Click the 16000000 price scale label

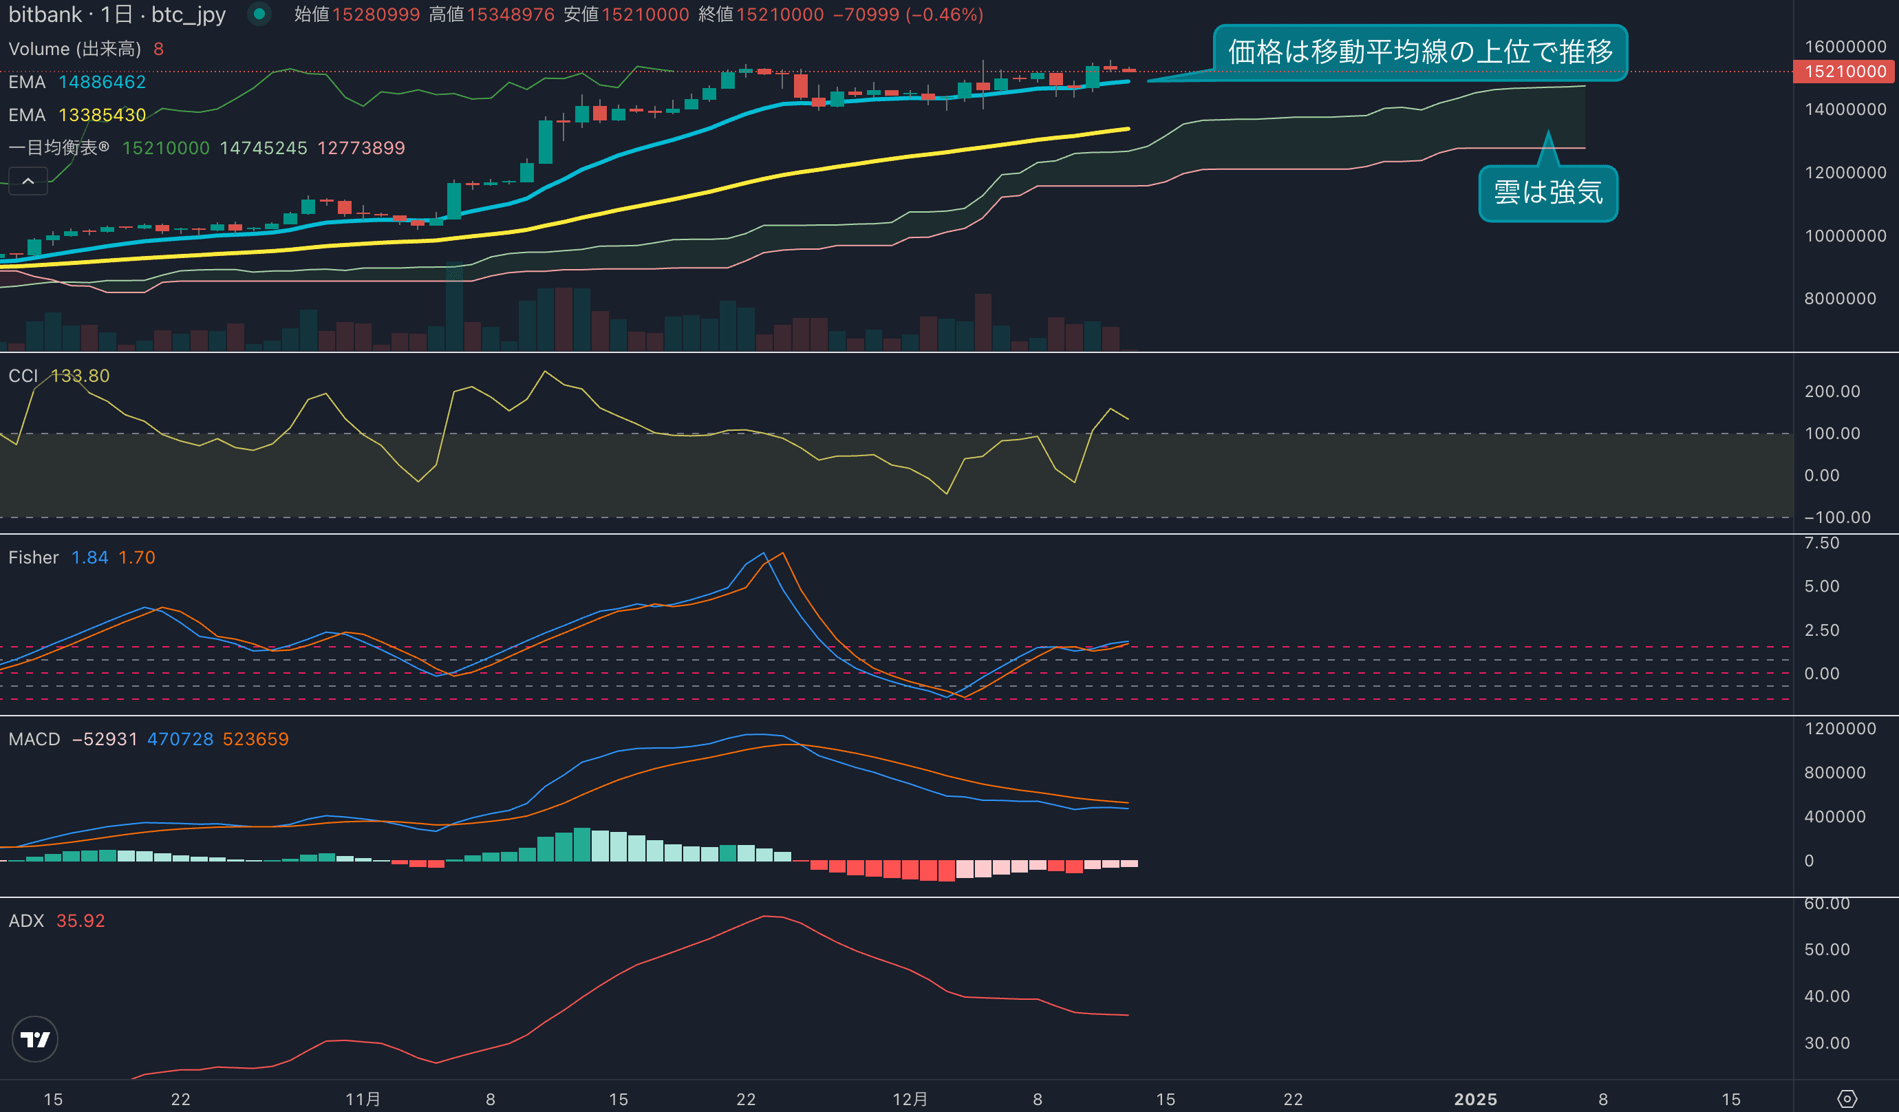[1845, 47]
